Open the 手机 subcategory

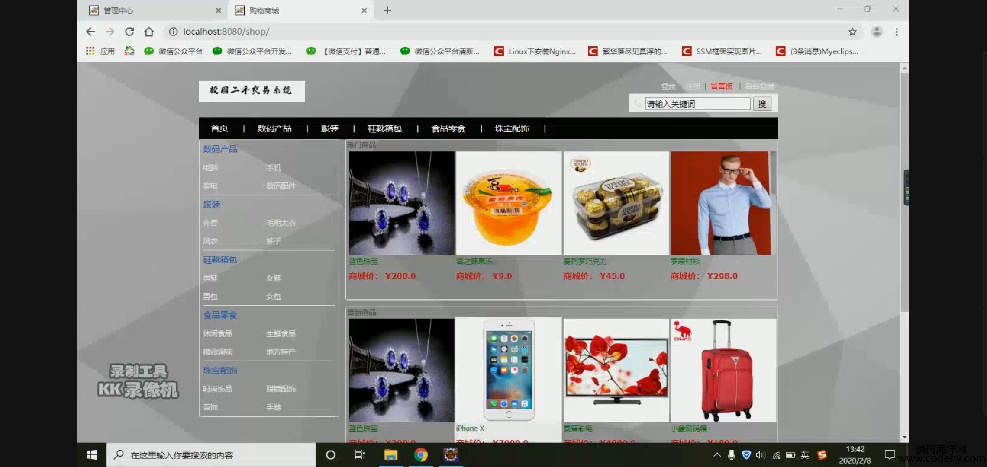[x=274, y=167]
